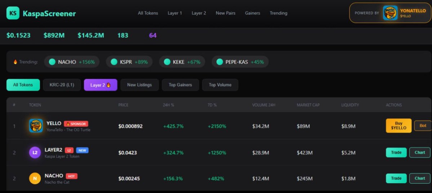Screen dimensions: 432x193
Task: Click the +425.7% 24h change value
Action: click(x=173, y=127)
